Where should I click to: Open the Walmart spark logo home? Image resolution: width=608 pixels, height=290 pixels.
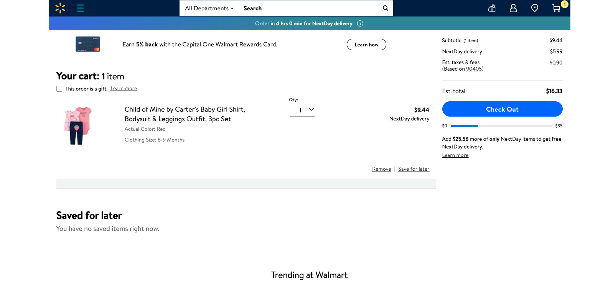pos(60,8)
